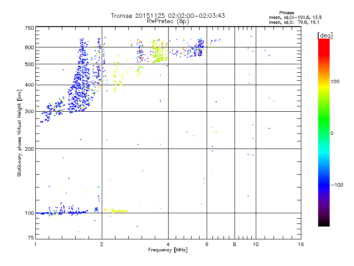This screenshot has height=266, width=354.
Task: Click the plot title 'Tromsø 20151125 02:02:00-02:03:43'
Action: coord(168,16)
